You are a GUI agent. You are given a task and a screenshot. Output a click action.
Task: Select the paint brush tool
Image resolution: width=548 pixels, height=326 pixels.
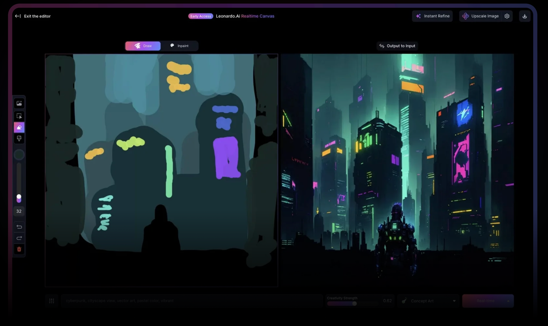(x=19, y=138)
